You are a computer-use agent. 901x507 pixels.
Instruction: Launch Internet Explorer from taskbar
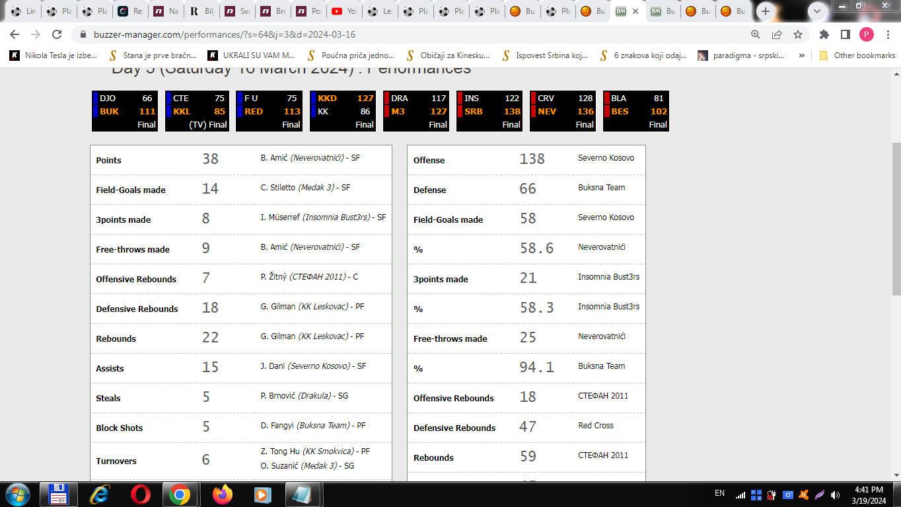[100, 494]
